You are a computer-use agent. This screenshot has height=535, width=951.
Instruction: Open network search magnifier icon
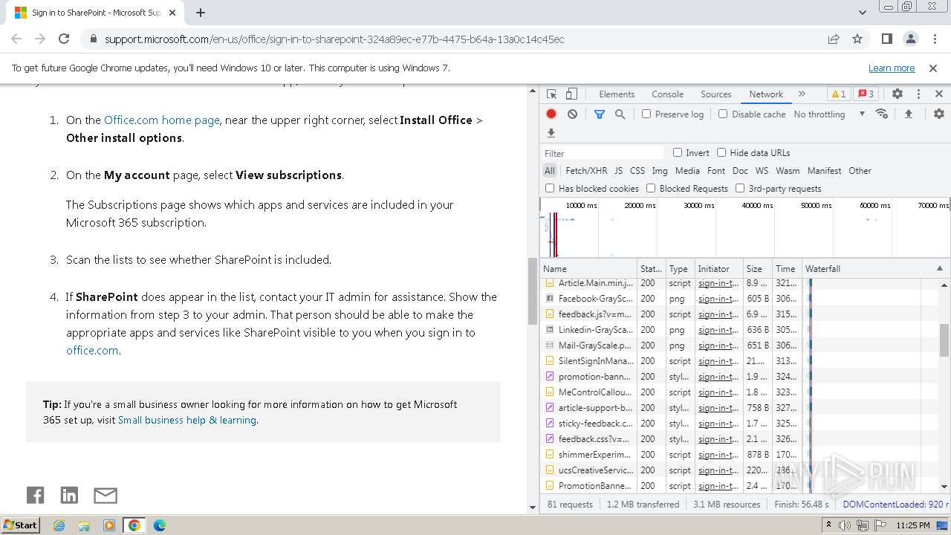click(620, 114)
